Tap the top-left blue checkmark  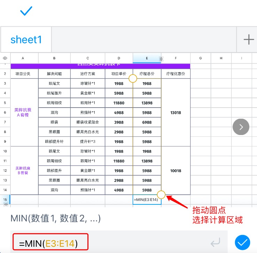(26, 11)
